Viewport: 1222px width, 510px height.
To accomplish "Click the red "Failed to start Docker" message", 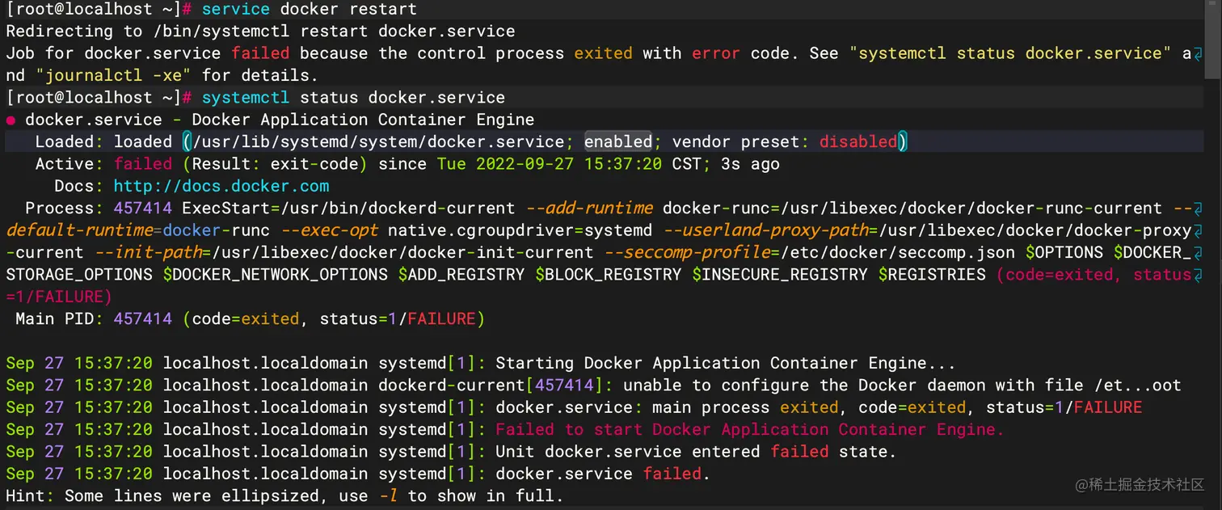I will pyautogui.click(x=749, y=429).
